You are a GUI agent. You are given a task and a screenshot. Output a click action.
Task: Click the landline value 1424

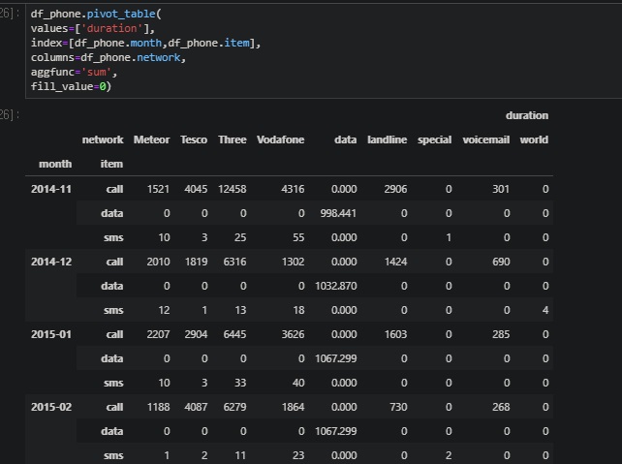click(396, 262)
